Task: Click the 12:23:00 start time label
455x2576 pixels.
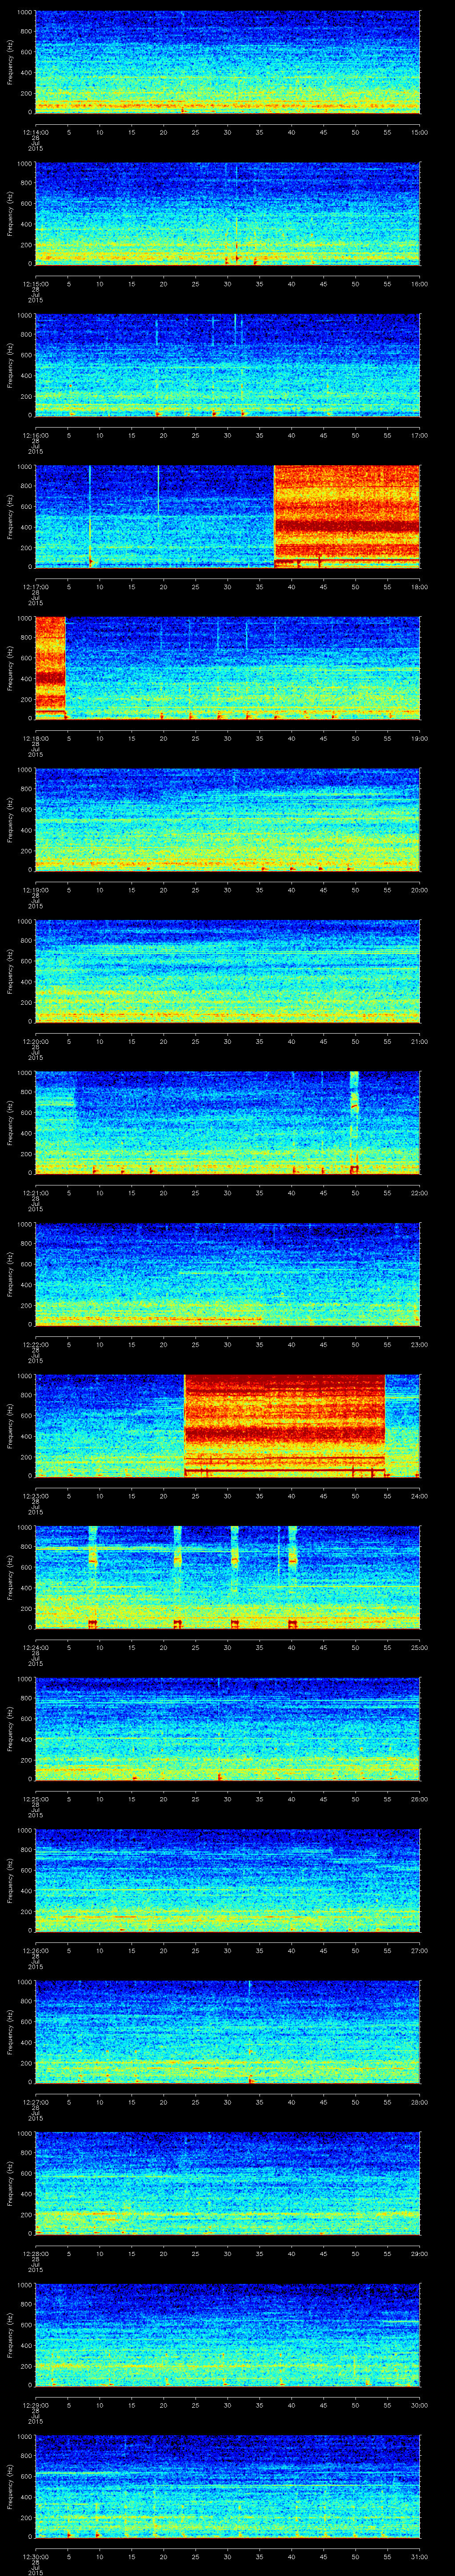Action: [x=35, y=1495]
